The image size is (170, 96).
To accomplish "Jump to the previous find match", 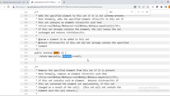I will (138, 12).
